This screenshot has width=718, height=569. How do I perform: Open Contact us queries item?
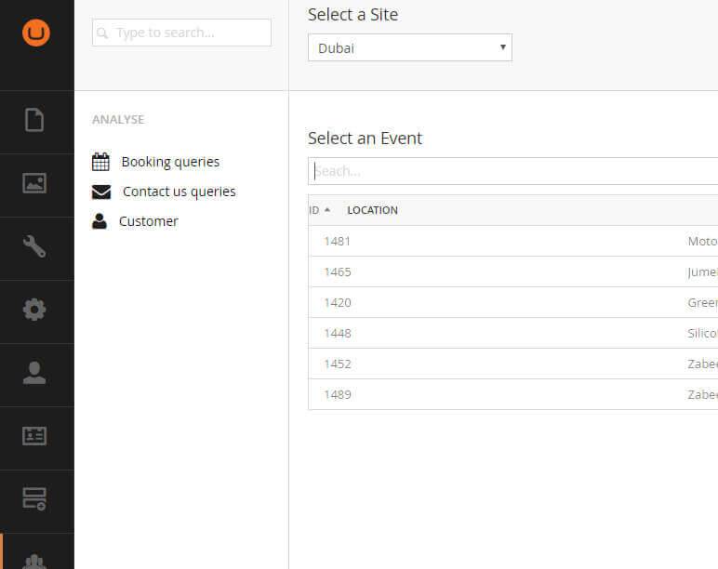tap(179, 192)
